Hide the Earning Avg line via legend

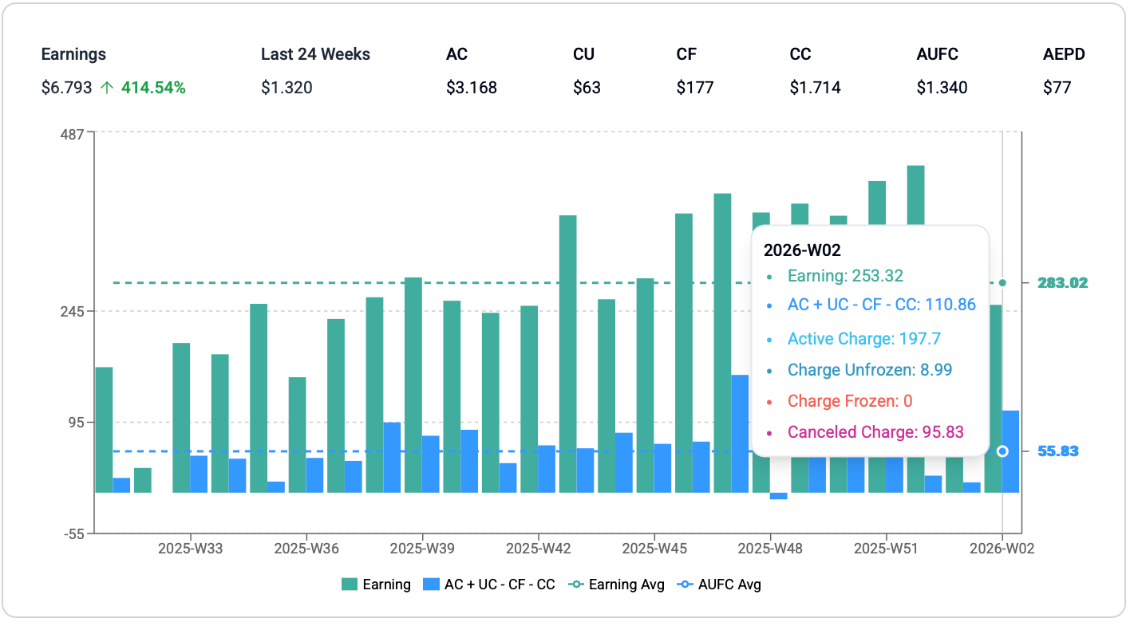pos(626,585)
